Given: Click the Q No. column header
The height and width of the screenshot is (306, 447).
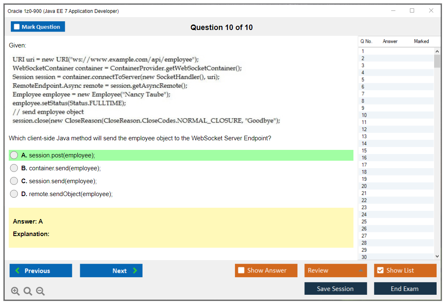Looking at the screenshot, I should [x=366, y=41].
